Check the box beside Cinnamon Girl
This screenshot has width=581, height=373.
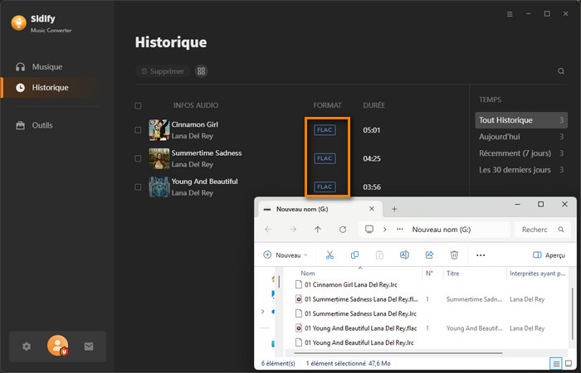138,130
